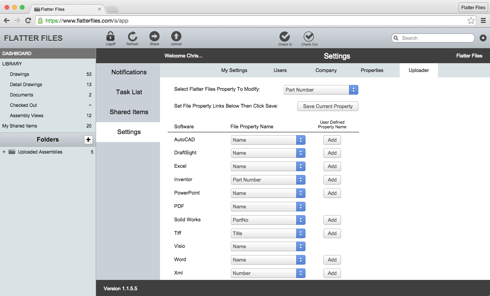The height and width of the screenshot is (296, 490).
Task: Click the Search input field
Action: click(x=433, y=38)
